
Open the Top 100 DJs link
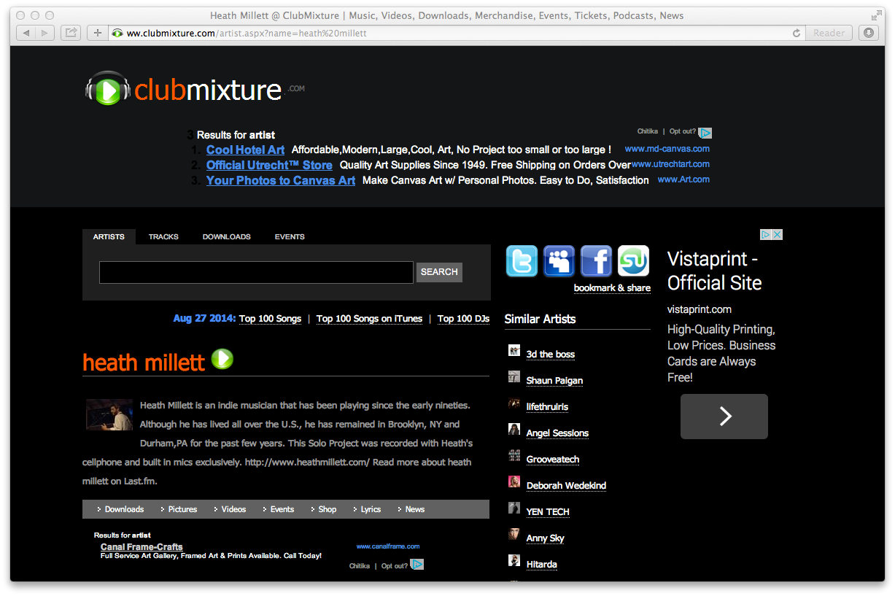pos(463,319)
